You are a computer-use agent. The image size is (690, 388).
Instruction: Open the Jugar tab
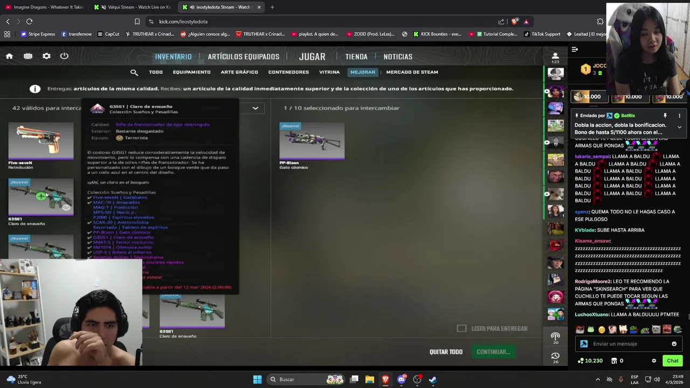pos(312,57)
